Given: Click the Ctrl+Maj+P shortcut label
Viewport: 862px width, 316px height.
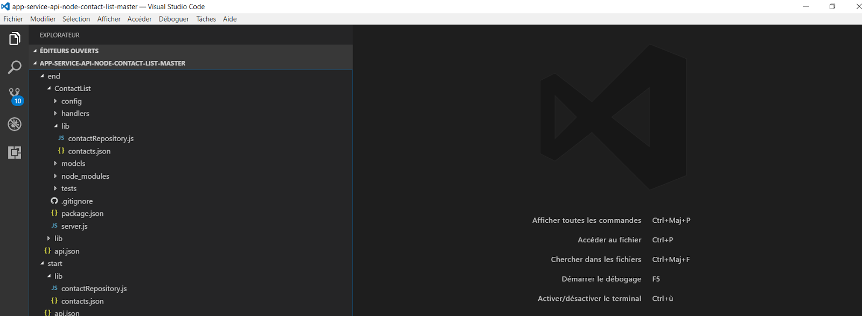Looking at the screenshot, I should point(671,220).
